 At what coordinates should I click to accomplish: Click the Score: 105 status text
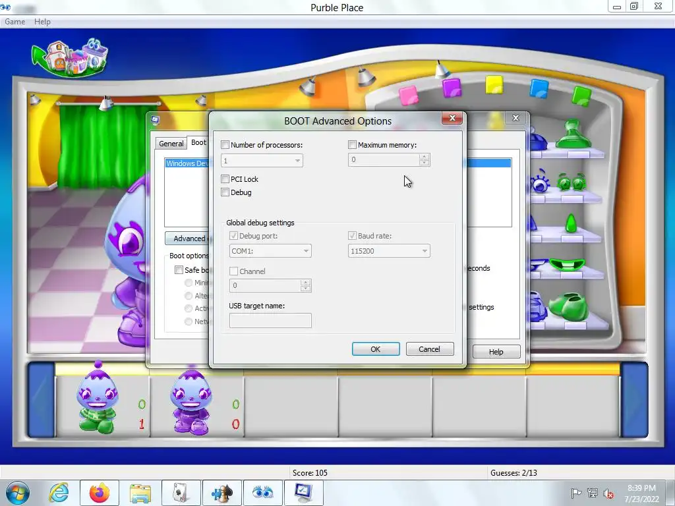pyautogui.click(x=310, y=473)
